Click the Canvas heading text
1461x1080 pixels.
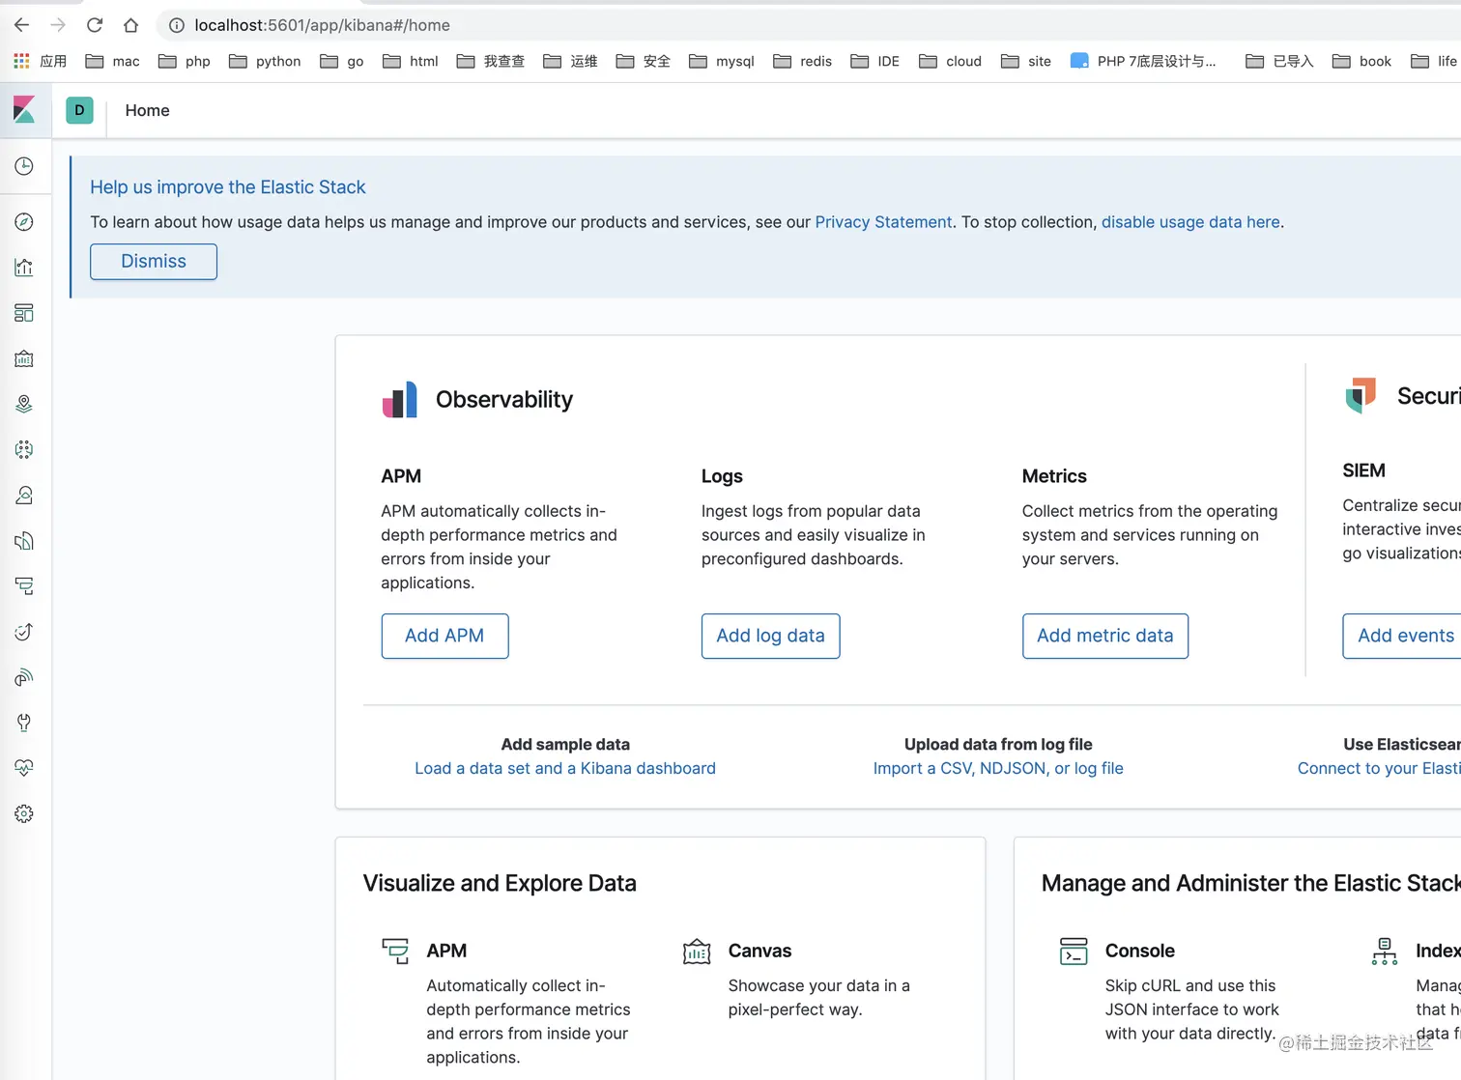click(x=759, y=951)
